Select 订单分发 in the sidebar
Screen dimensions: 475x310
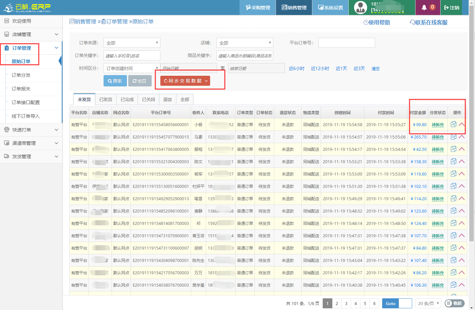point(21,75)
